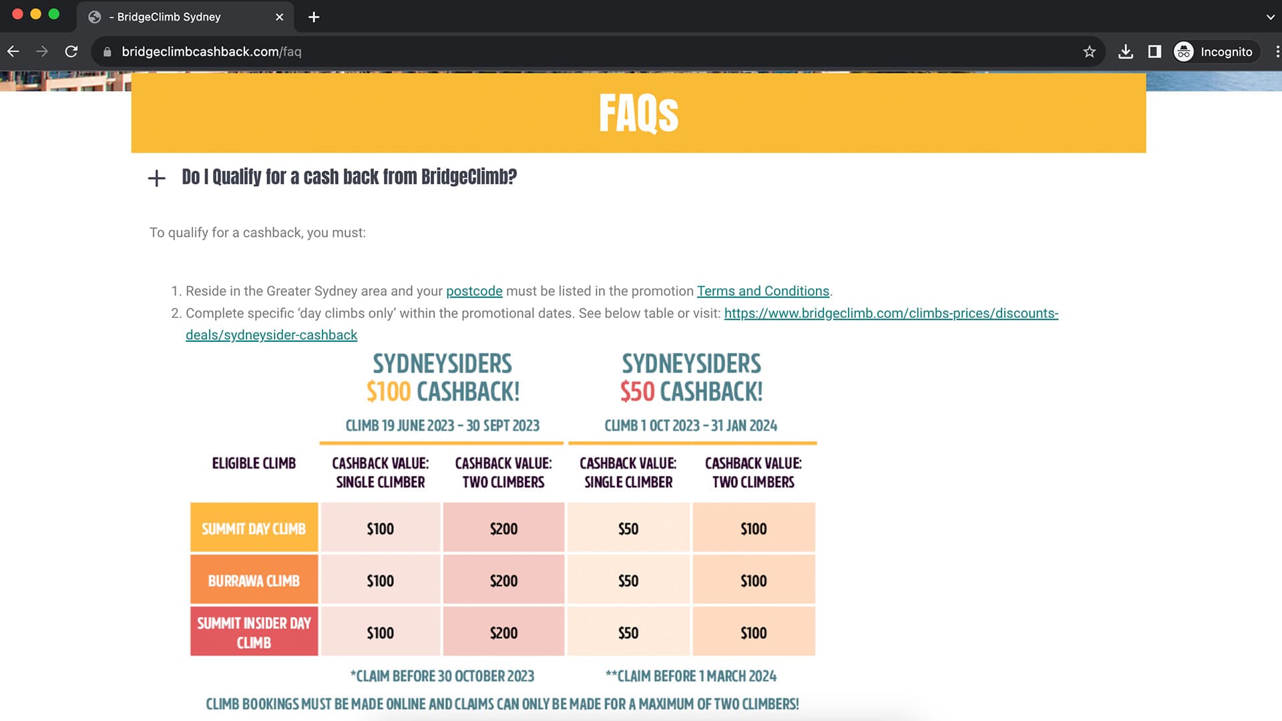The image size is (1282, 721).
Task: Click 'Claim before 30 October 2023' note
Action: tap(442, 676)
